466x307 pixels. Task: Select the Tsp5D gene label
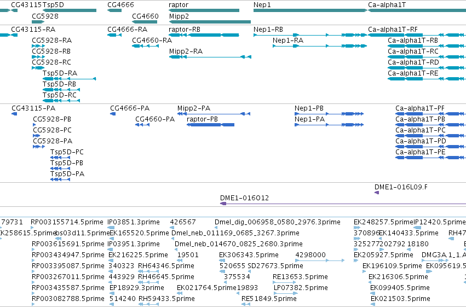tap(53, 5)
